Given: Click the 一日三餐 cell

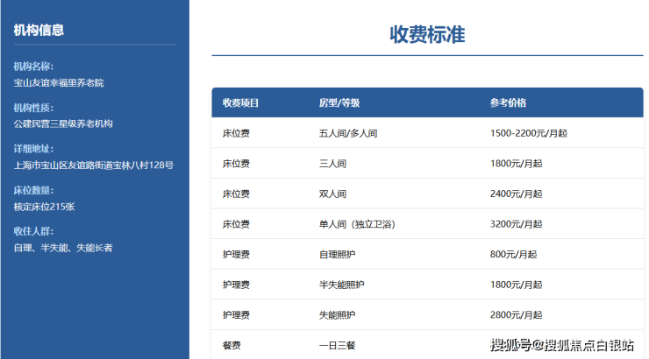Looking at the screenshot, I should click(x=337, y=345).
